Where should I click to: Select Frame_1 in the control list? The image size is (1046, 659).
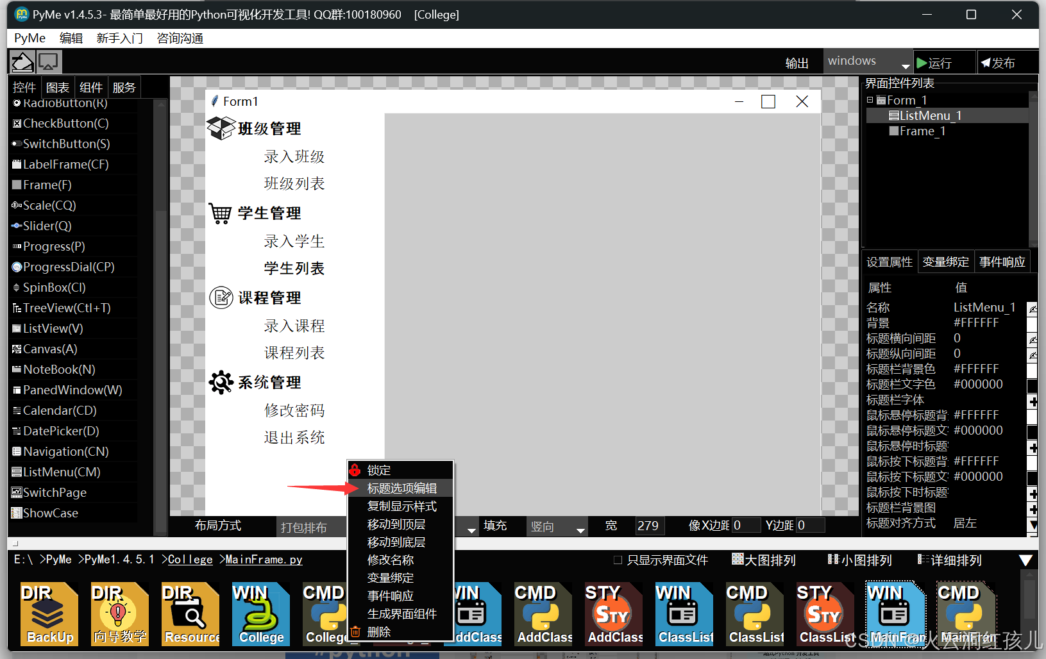917,131
